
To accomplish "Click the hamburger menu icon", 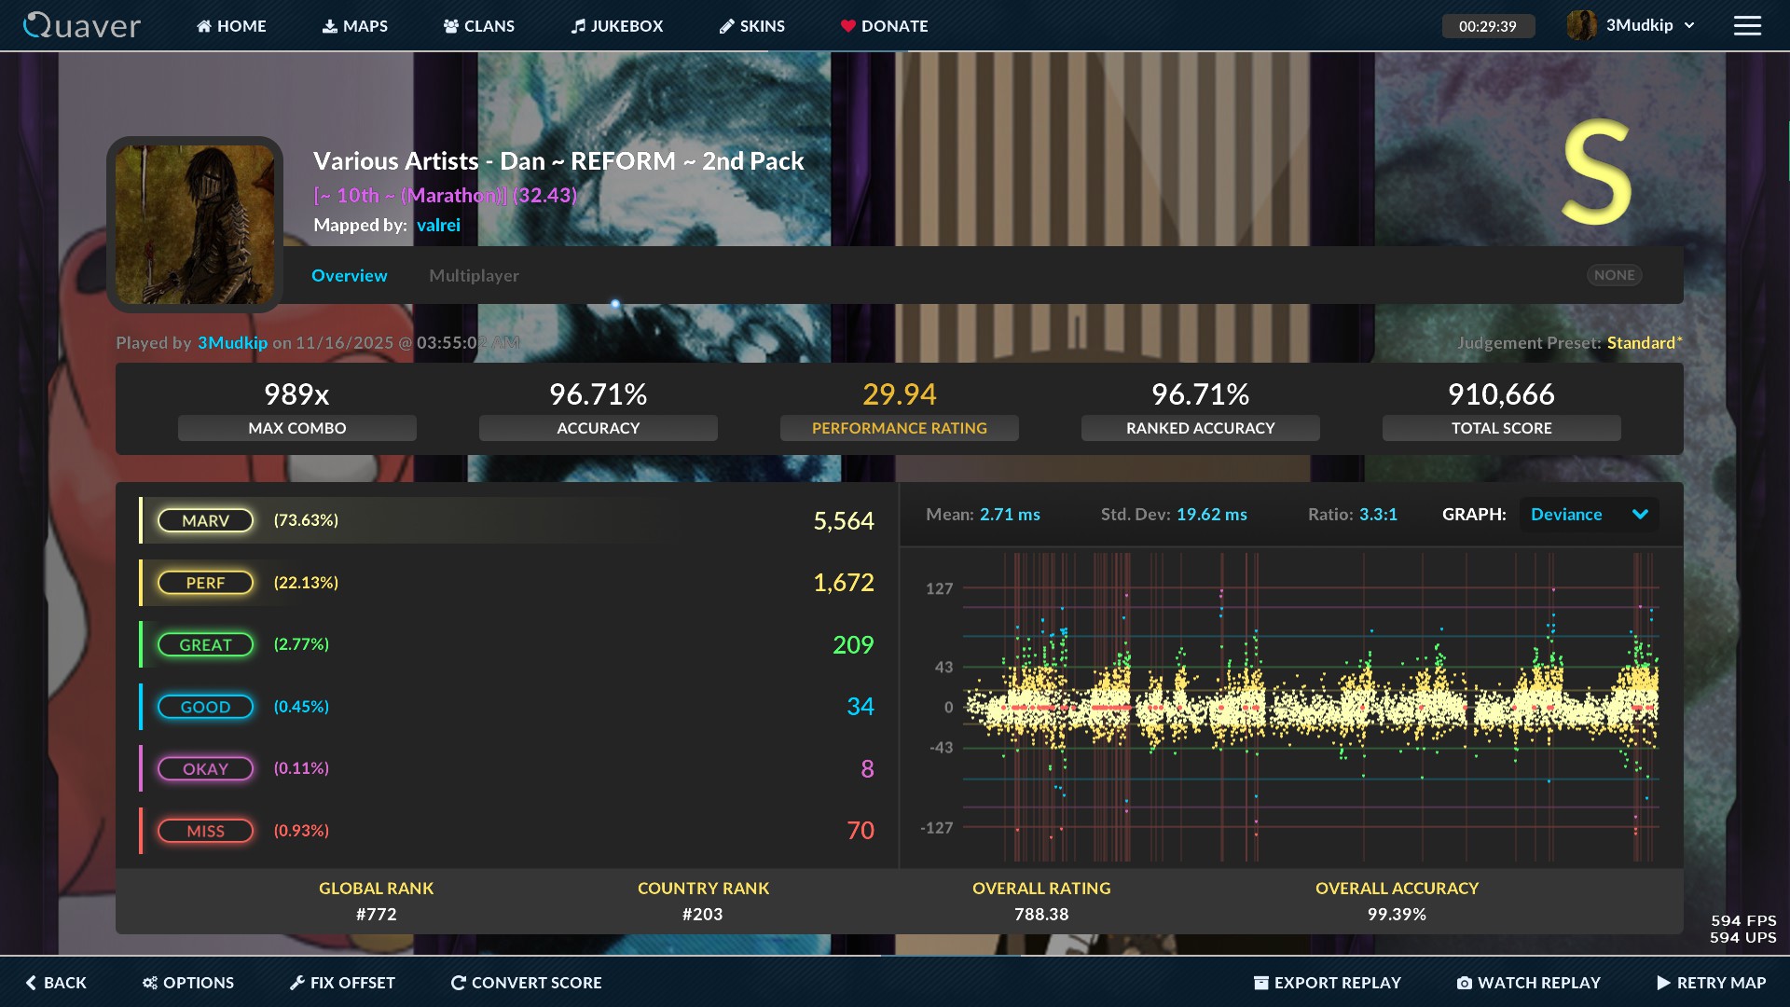I will 1747,26.
